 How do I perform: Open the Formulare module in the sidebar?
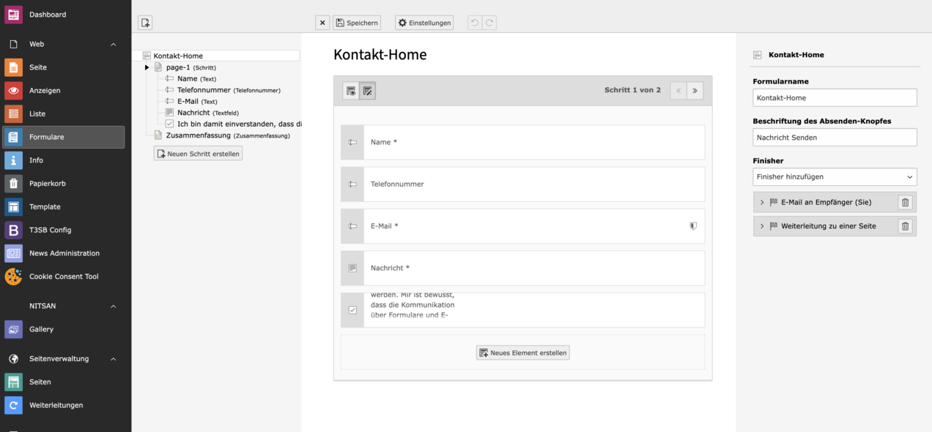coord(46,136)
